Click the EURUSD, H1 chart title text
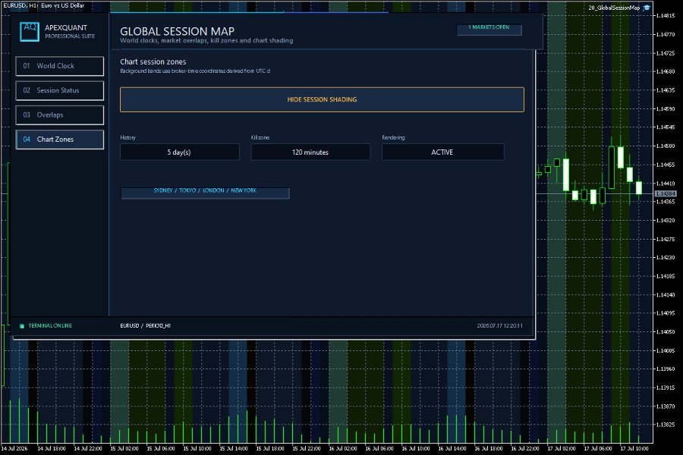Screen dimensions: 683x455 coord(43,5)
